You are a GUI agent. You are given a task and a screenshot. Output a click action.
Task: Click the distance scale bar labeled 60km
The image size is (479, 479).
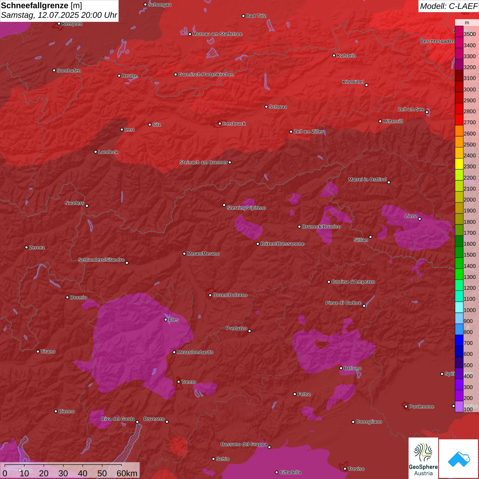pyautogui.click(x=70, y=470)
